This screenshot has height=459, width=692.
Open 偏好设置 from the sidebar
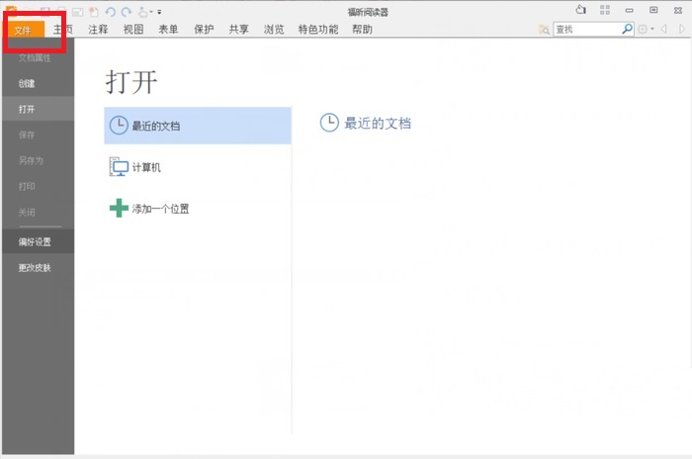38,241
